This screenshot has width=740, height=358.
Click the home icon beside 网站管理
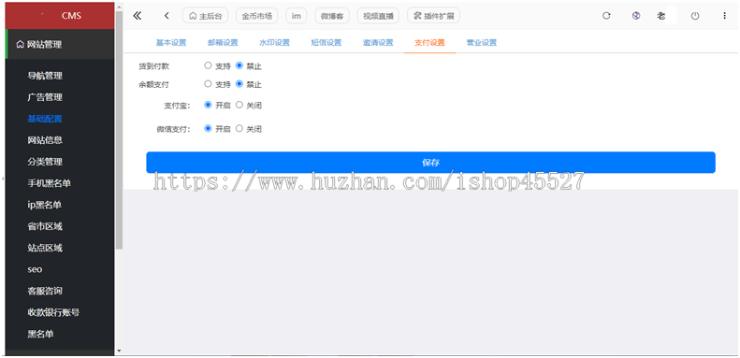click(x=20, y=45)
